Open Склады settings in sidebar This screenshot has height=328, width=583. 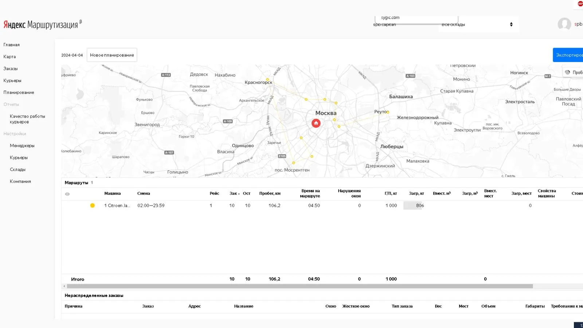click(x=17, y=169)
